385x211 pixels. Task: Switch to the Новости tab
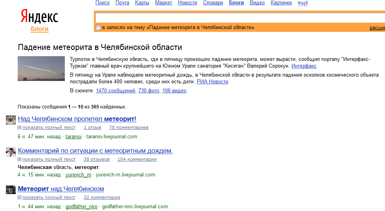point(187,3)
